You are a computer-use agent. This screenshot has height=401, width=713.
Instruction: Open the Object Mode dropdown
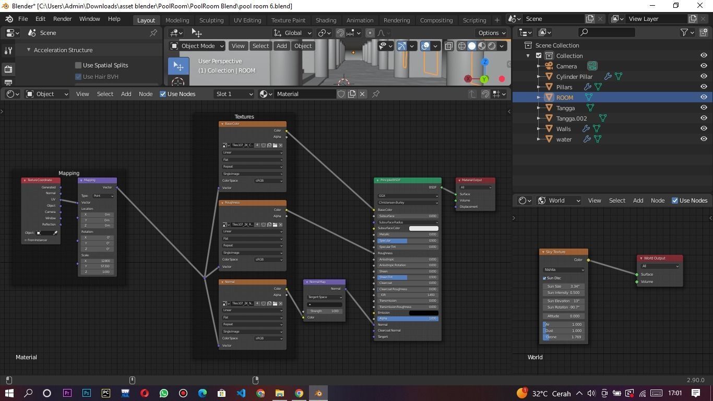[197, 46]
